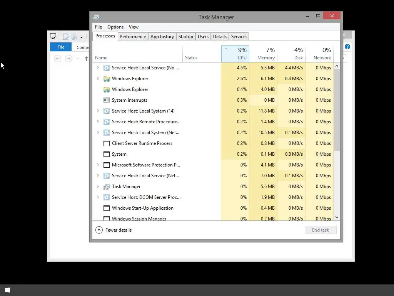Open the recent locations dropdown in Explorer

[x=78, y=59]
